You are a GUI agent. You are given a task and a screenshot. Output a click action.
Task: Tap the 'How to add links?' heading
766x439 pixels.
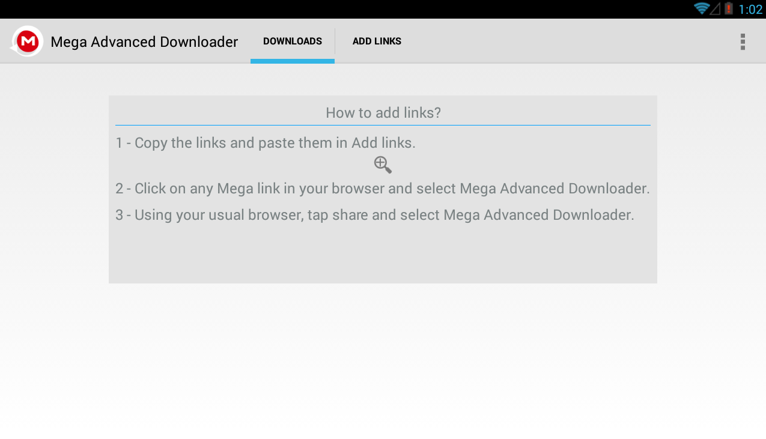[383, 113]
